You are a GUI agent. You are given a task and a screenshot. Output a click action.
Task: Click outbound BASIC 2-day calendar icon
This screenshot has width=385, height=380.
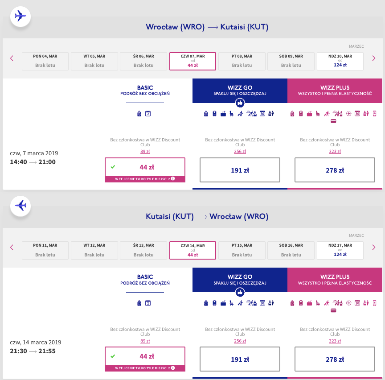tap(148, 114)
